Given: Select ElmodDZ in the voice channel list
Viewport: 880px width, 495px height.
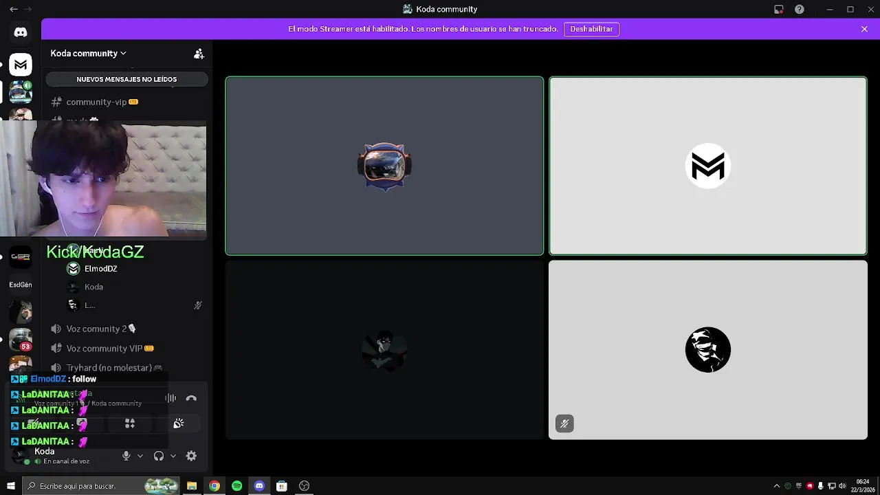Looking at the screenshot, I should pos(100,269).
